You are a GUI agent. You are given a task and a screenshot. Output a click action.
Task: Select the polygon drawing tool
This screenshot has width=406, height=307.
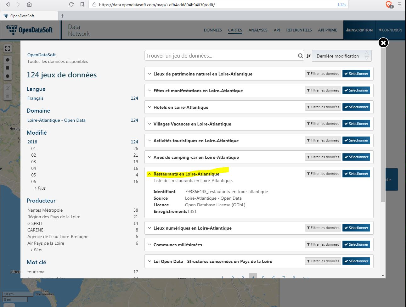coord(8,60)
